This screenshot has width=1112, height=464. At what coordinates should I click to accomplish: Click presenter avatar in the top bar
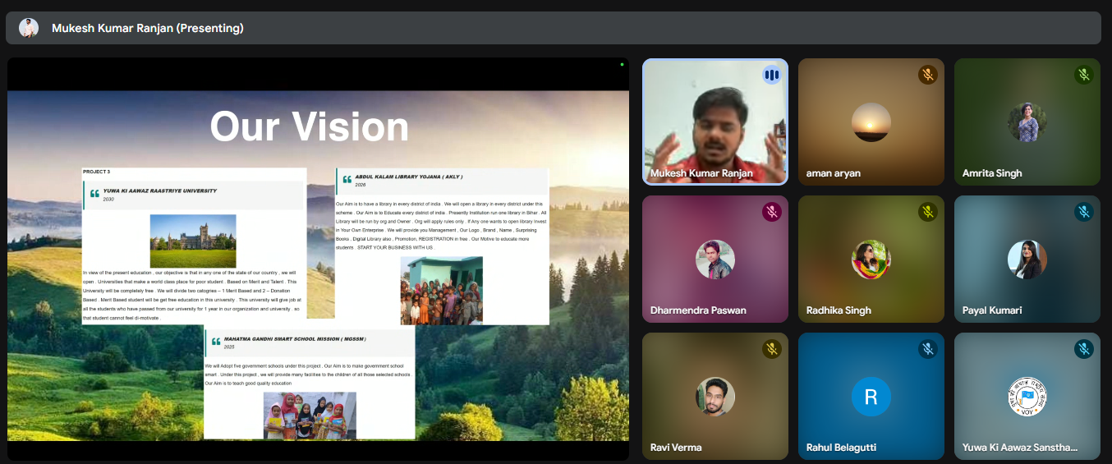coord(29,28)
